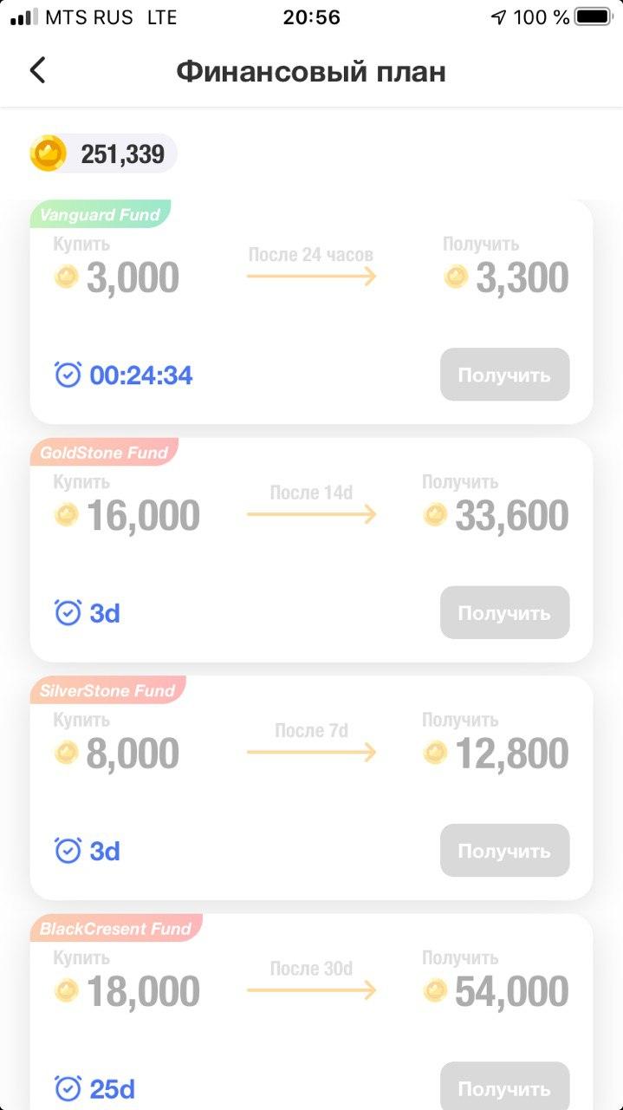Tap the coin icon beside 33,600
The width and height of the screenshot is (623, 1110).
point(435,515)
